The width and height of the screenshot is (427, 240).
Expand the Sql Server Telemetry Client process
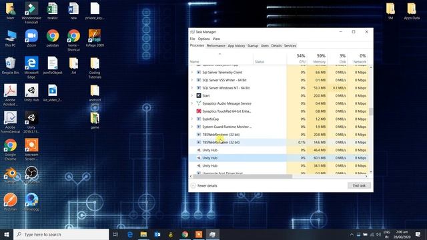[192, 72]
